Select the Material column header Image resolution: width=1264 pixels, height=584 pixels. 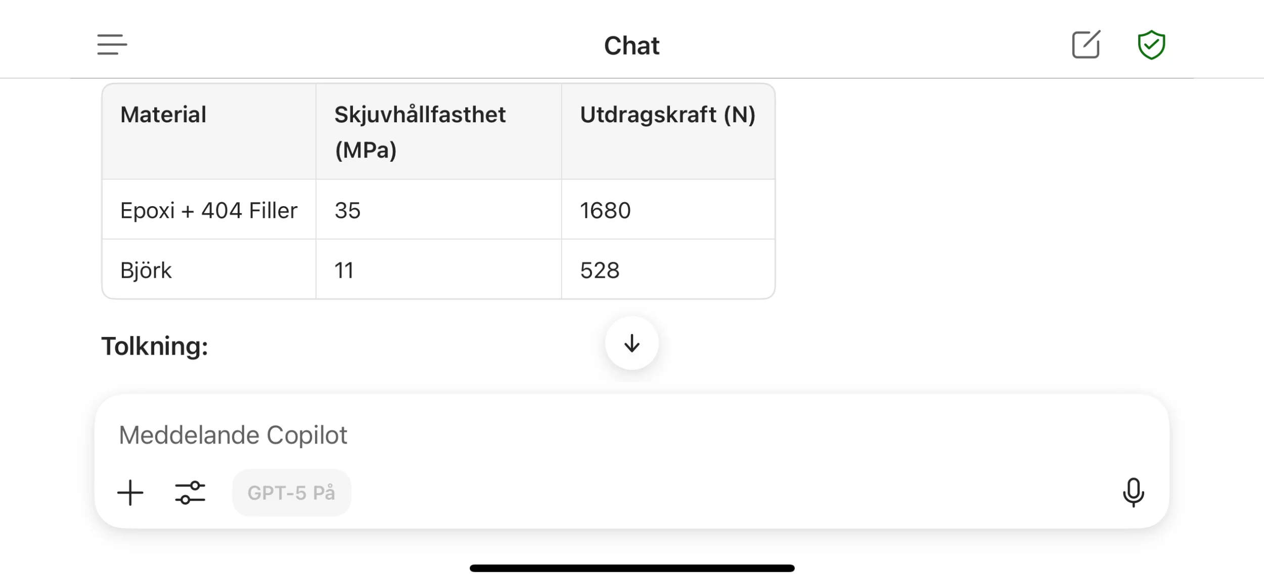[163, 115]
